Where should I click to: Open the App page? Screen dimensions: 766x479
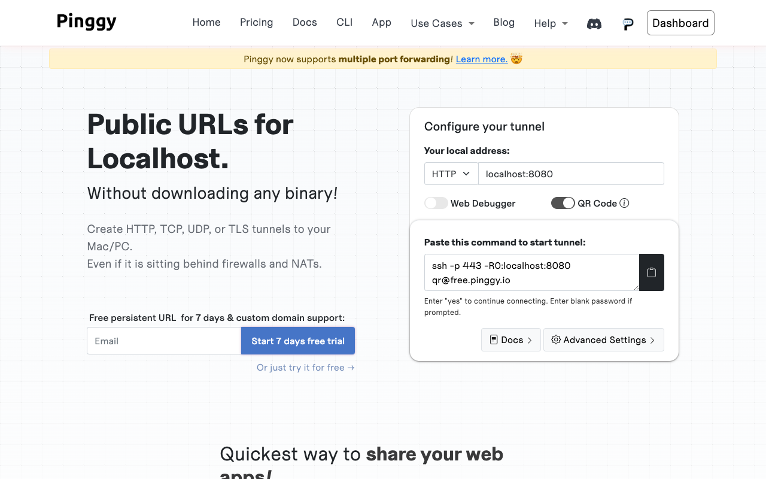[x=382, y=22]
